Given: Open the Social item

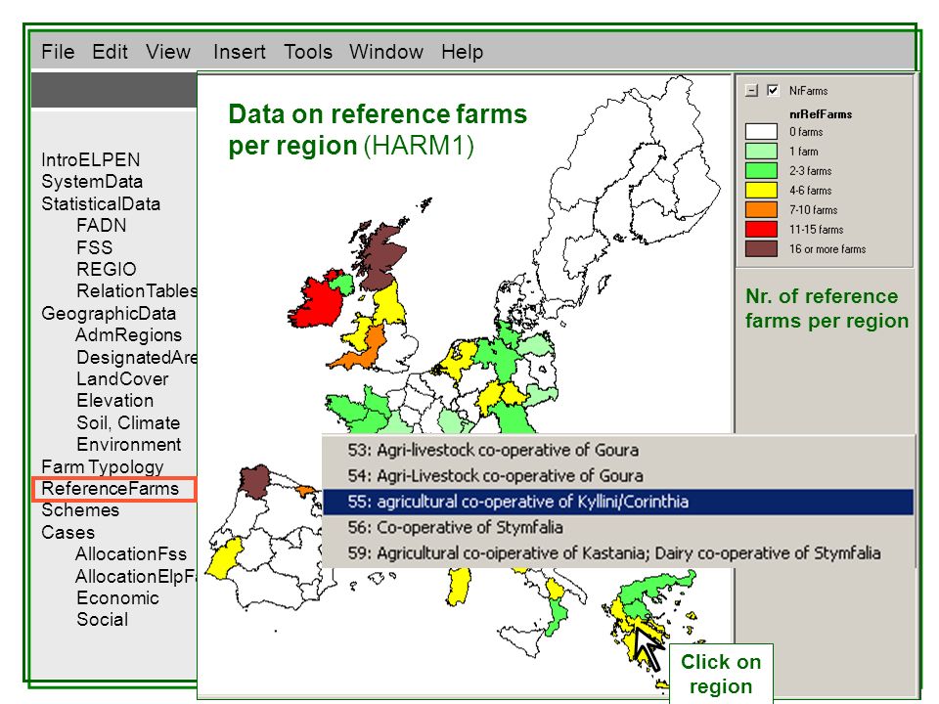Looking at the screenshot, I should [x=102, y=620].
